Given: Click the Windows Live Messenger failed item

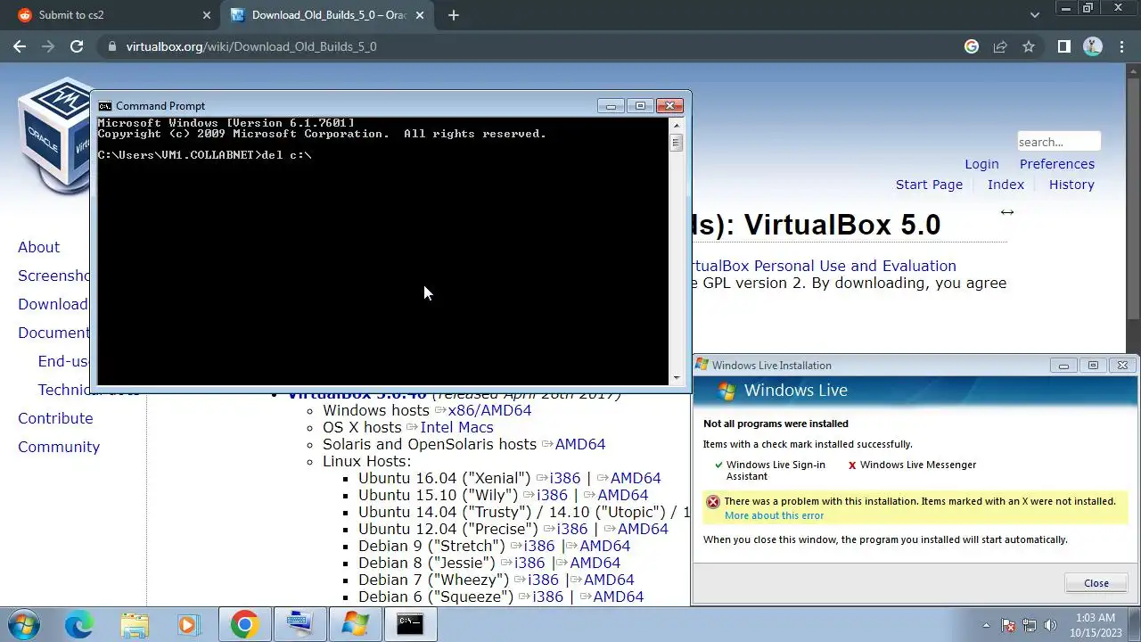Looking at the screenshot, I should pos(913,465).
